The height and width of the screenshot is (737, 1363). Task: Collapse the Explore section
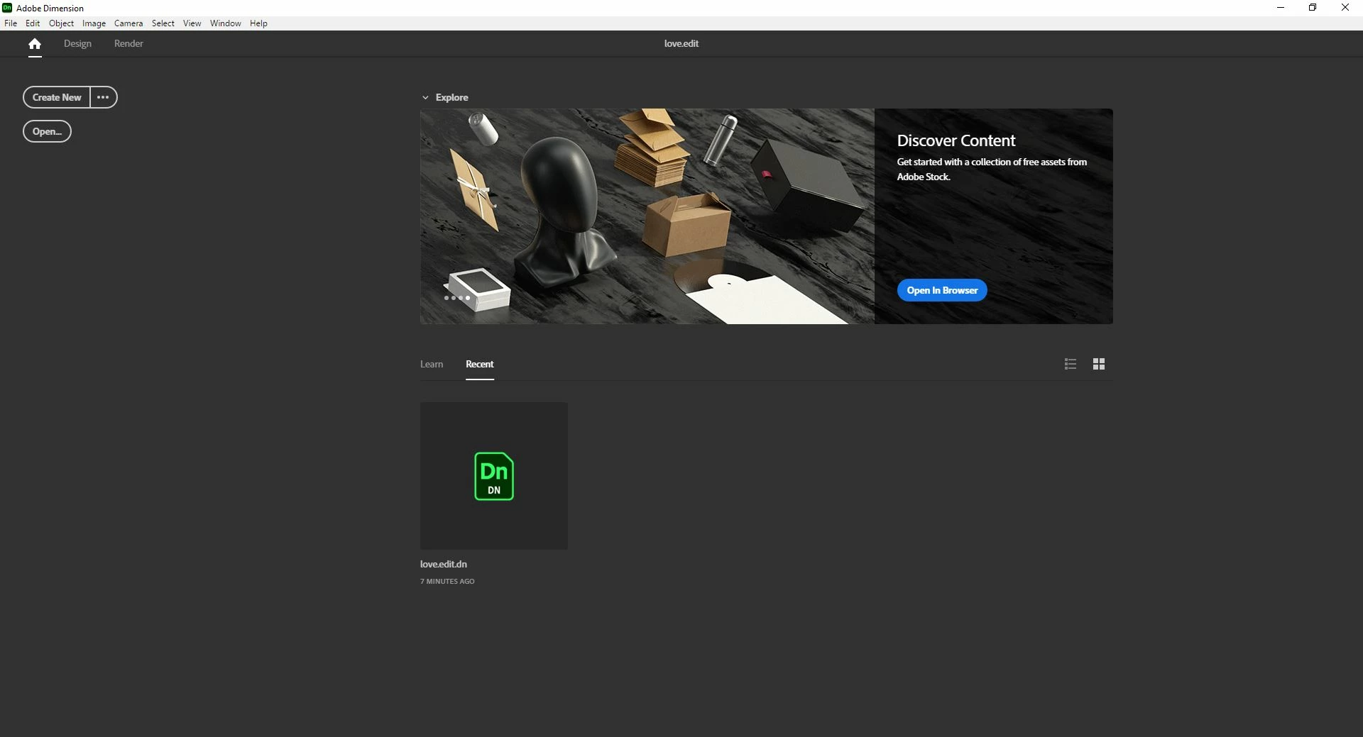425,98
